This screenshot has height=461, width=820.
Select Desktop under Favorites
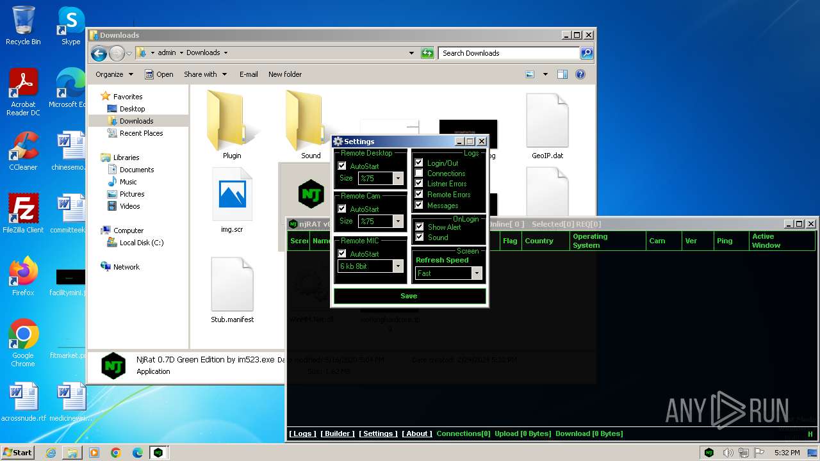[x=132, y=109]
